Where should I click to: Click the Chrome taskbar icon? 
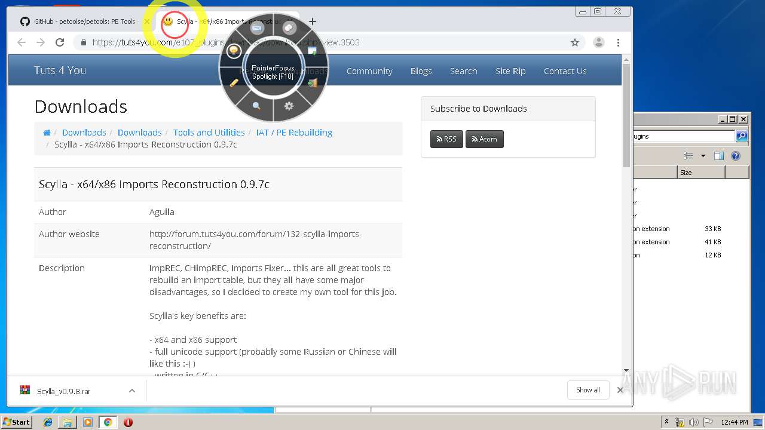pos(108,422)
